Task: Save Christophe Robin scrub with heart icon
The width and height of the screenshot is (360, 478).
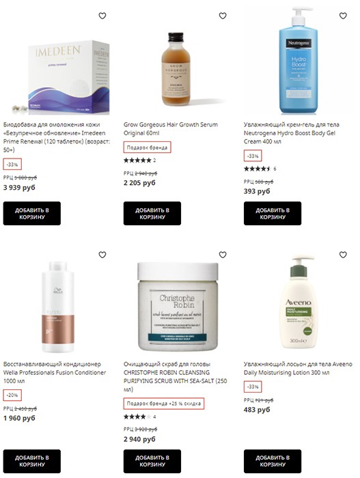Action: coord(223,255)
